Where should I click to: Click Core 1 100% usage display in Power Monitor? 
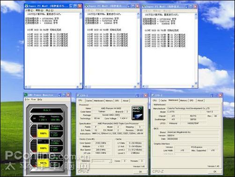43,148
